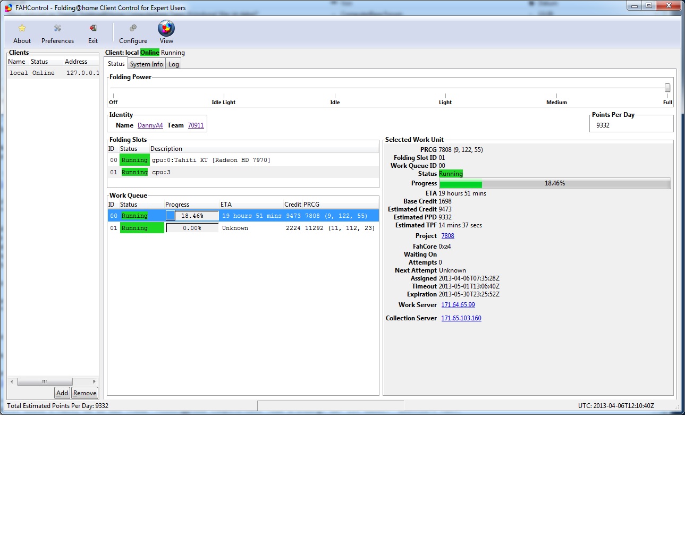Select work queue row with PRCG 11292
This screenshot has height=544, width=685.
point(243,228)
